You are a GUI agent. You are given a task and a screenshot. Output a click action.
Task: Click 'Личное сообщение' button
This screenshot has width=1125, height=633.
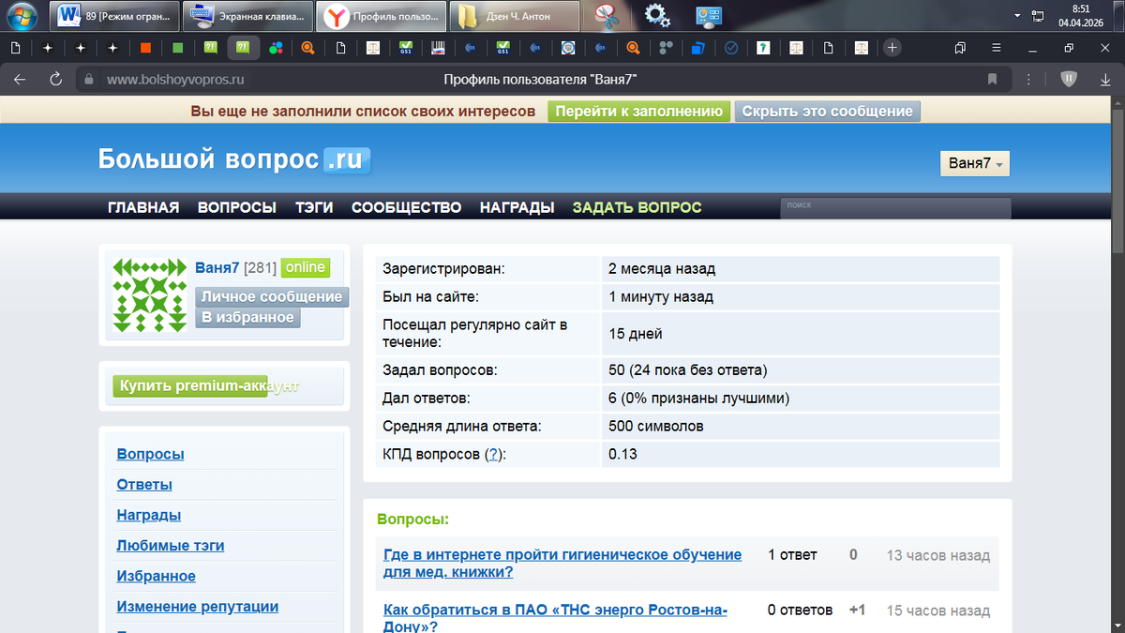(272, 296)
